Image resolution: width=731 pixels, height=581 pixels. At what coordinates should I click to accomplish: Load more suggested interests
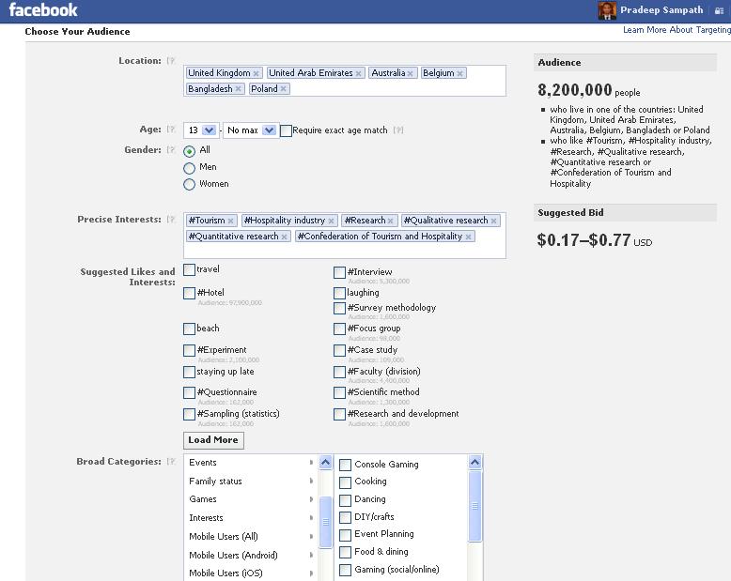tap(213, 440)
